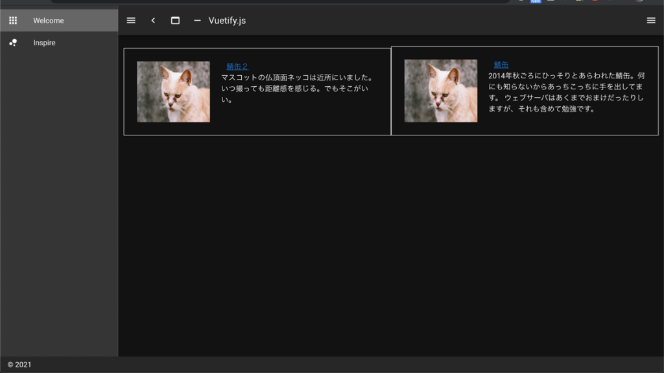This screenshot has width=664, height=373.
Task: Open the Inspire sidebar item
Action: [x=59, y=43]
